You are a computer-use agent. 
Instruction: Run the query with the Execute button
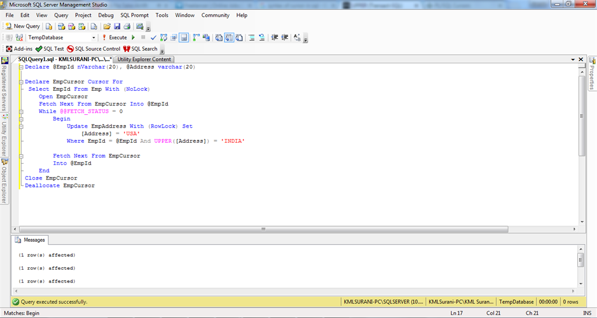(114, 37)
